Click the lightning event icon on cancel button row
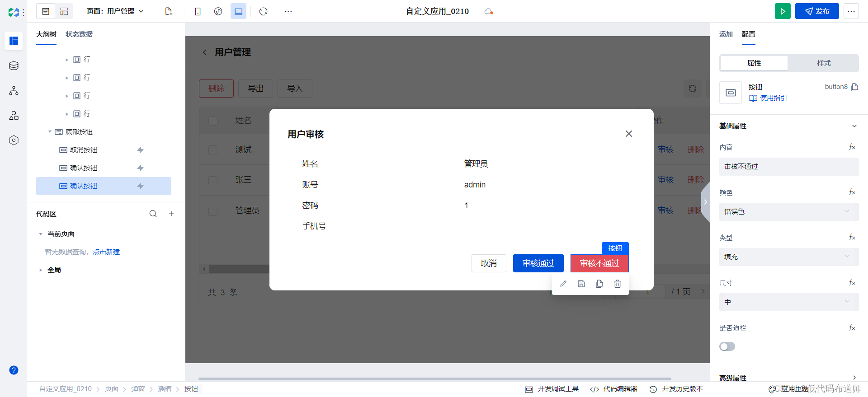 pos(141,150)
